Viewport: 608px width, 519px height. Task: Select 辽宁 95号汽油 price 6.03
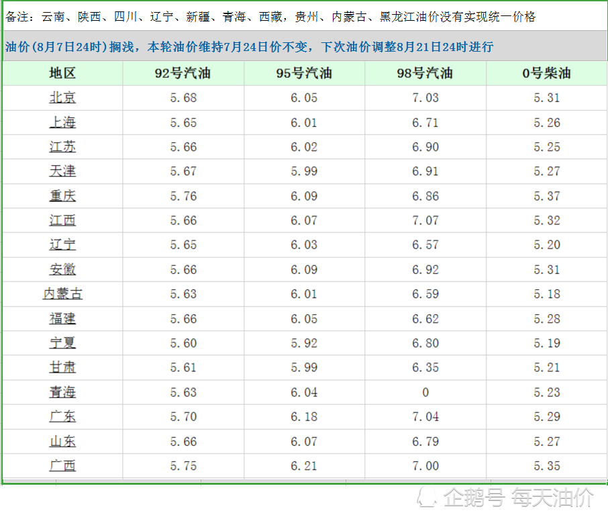tap(304, 245)
